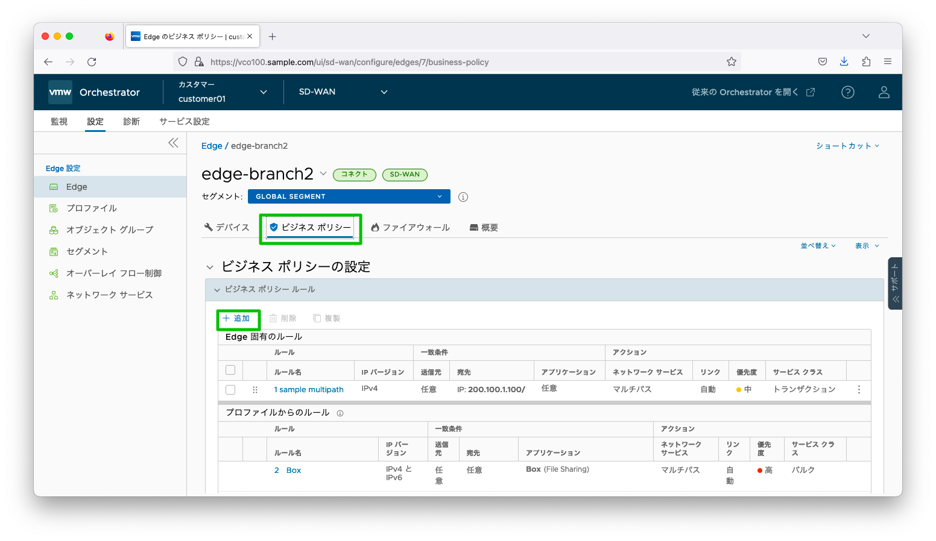Image resolution: width=936 pixels, height=541 pixels.
Task: Switch to the サービス設定 tab
Action: pos(185,122)
